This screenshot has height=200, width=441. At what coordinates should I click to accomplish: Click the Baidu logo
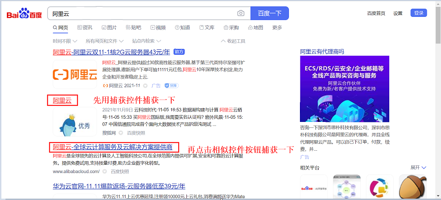[24, 13]
